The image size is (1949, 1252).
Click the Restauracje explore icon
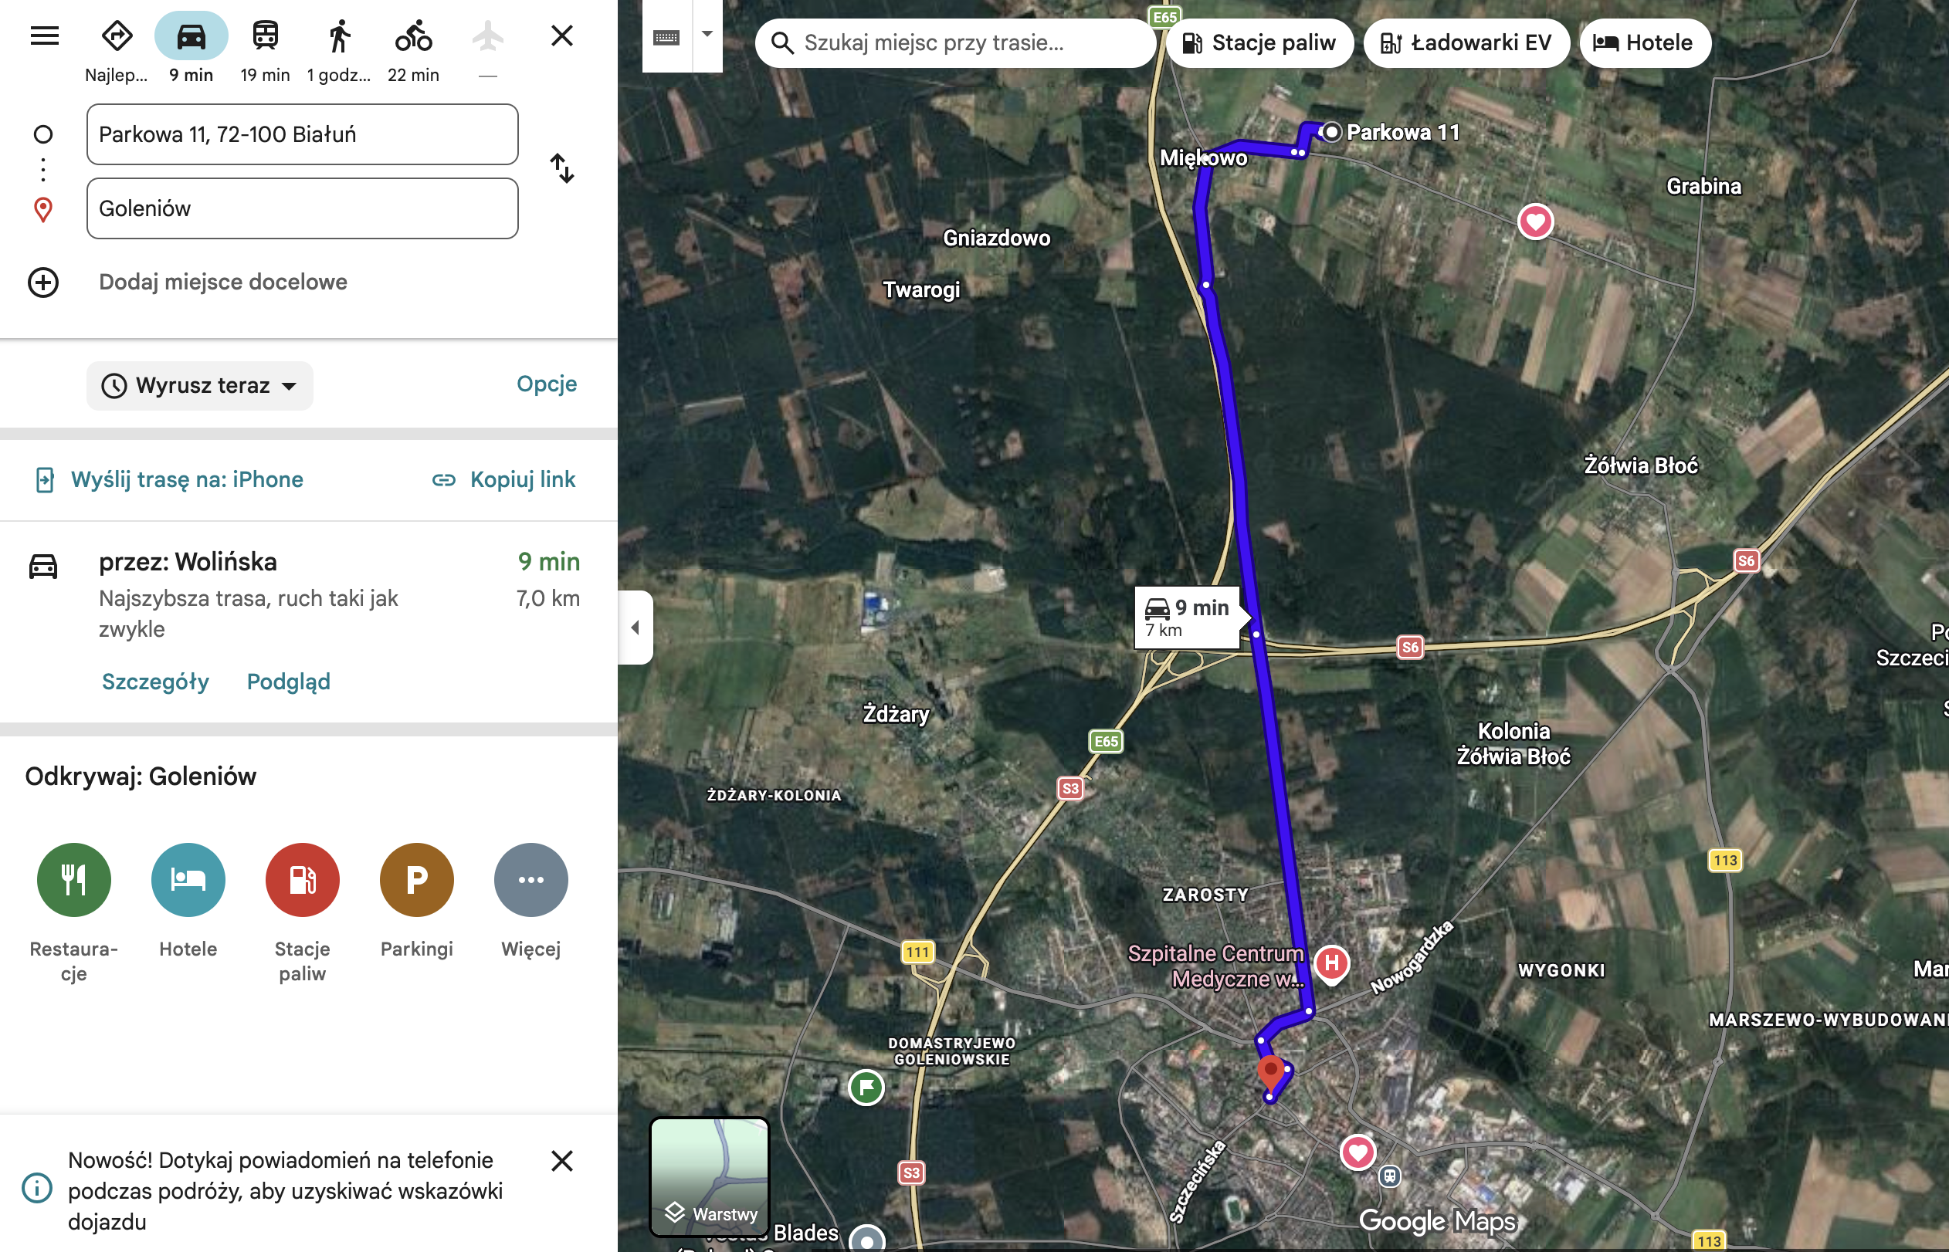[x=74, y=880]
